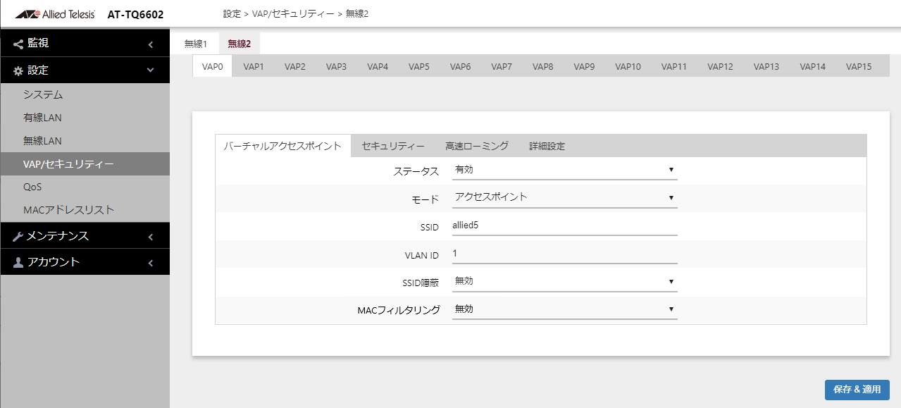Open the ステータス dropdown
Screen dimensions: 901x408
[564, 170]
